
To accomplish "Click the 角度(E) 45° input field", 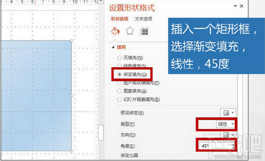I will [215, 146].
